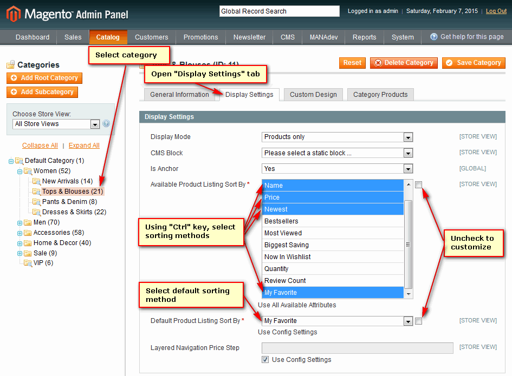512x376 pixels.
Task: Open the MANAdev menu
Action: 323,37
